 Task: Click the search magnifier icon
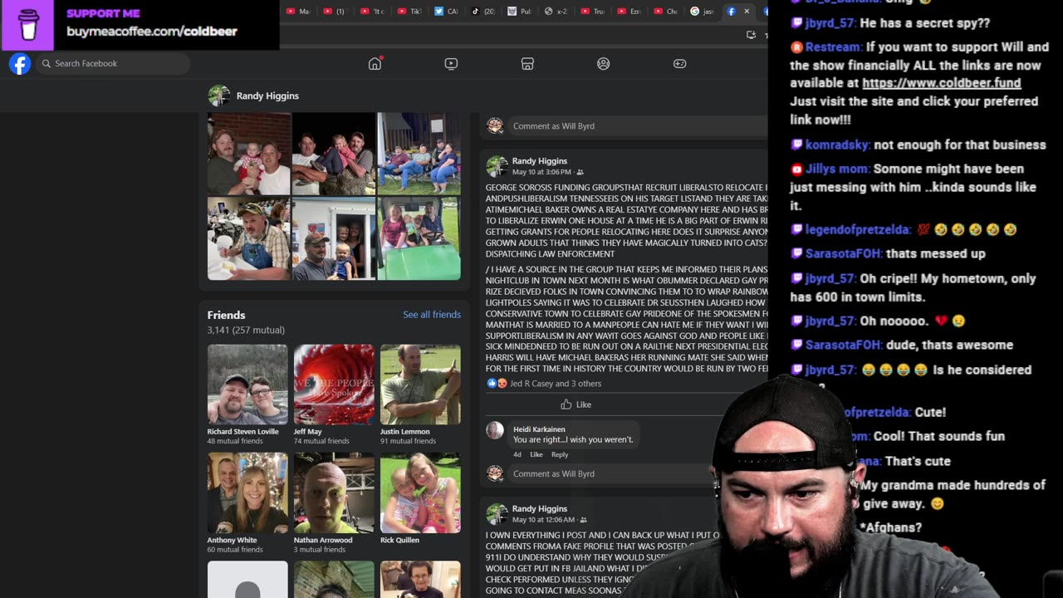tap(47, 64)
